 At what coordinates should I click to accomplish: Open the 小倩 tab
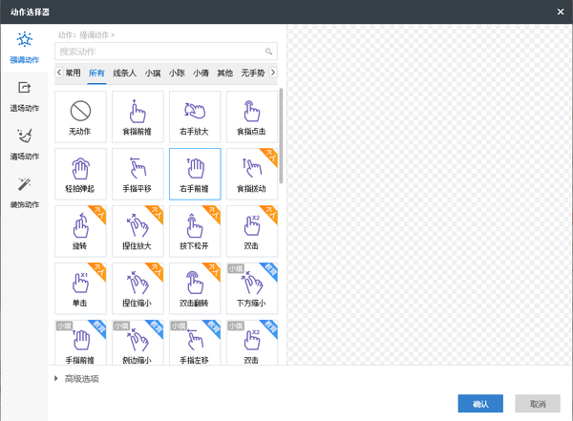(x=201, y=73)
